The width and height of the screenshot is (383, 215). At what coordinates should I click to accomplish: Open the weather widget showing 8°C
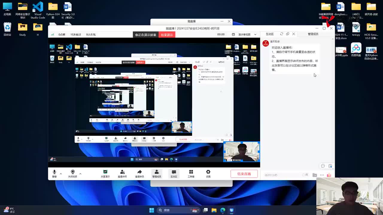click(x=9, y=210)
